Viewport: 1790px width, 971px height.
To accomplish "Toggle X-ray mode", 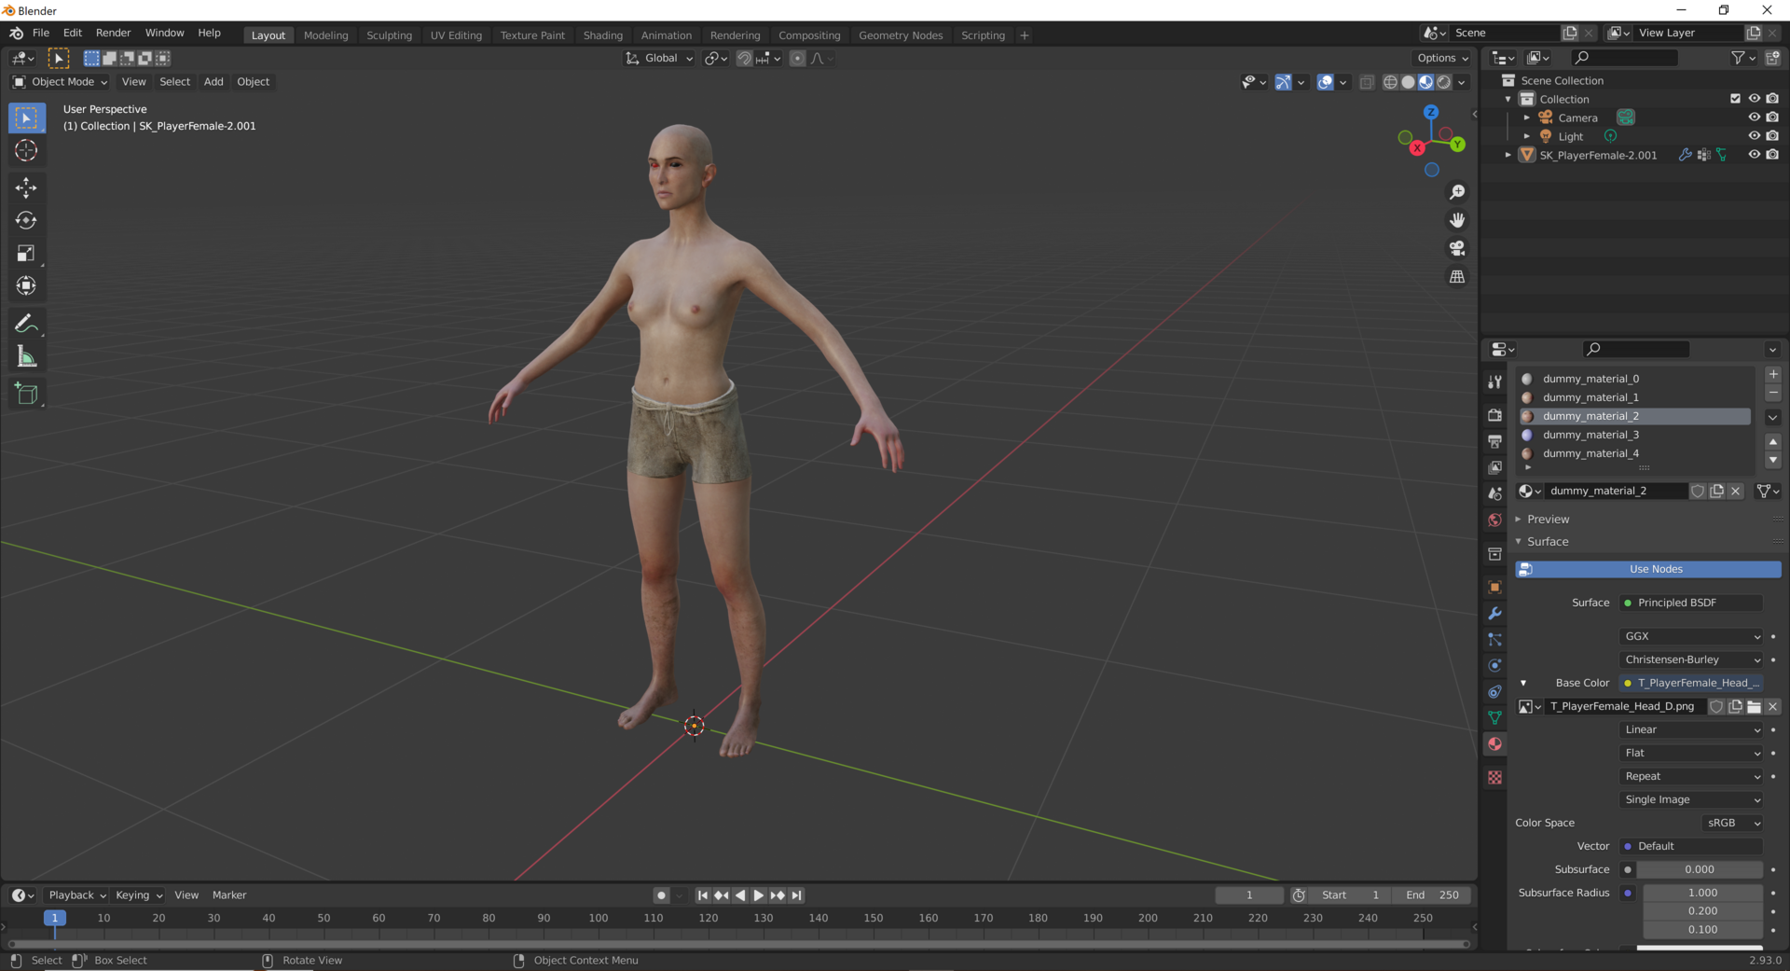I will pyautogui.click(x=1367, y=82).
